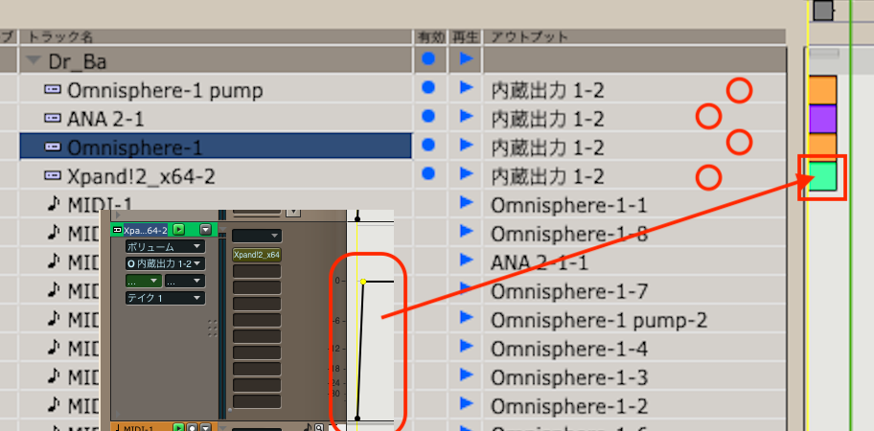This screenshot has width=874, height=431.
Task: Click the Xpa...64-2 track name in strip
Action: click(x=145, y=230)
